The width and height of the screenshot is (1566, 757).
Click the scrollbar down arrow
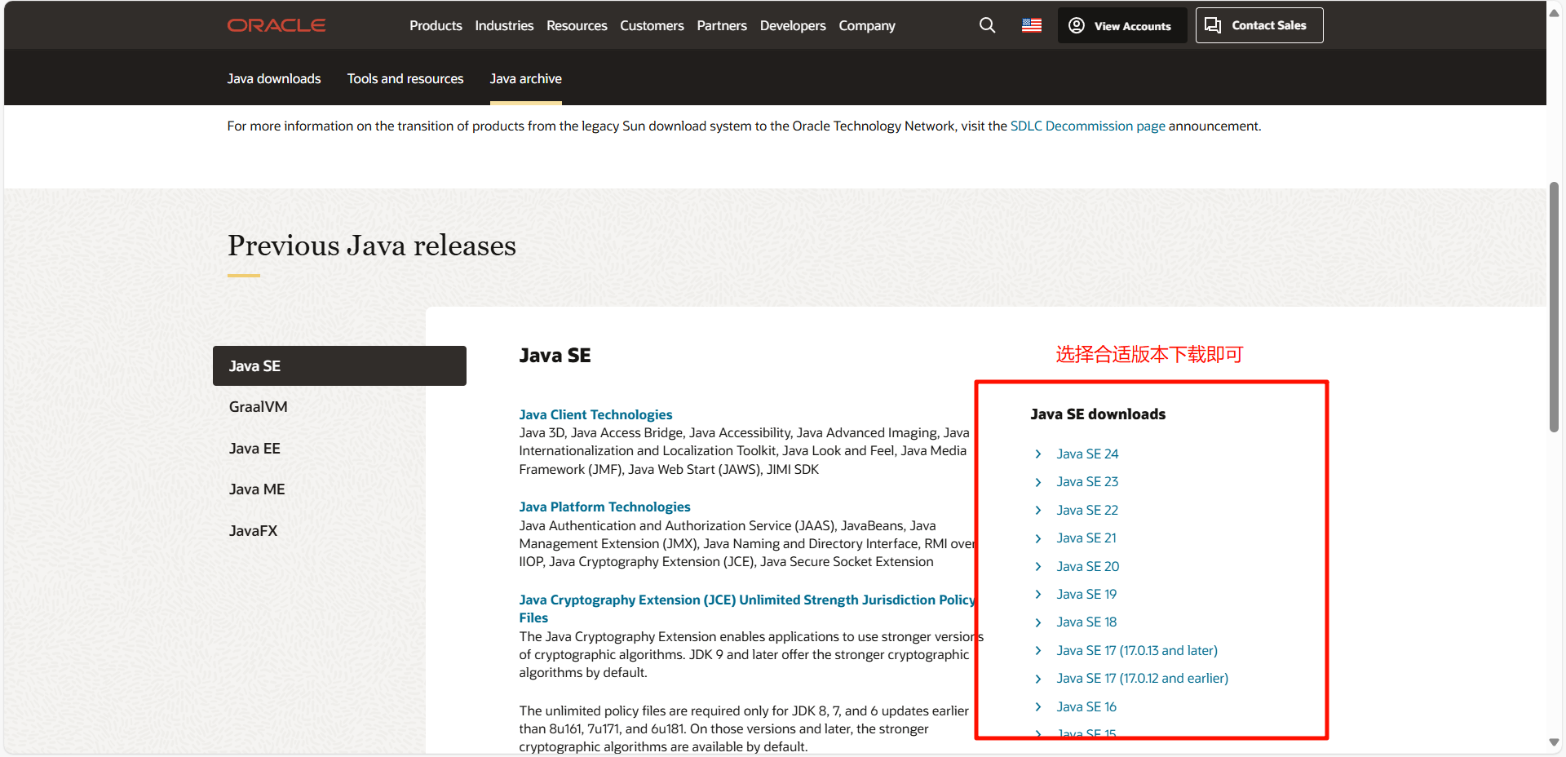click(1554, 742)
